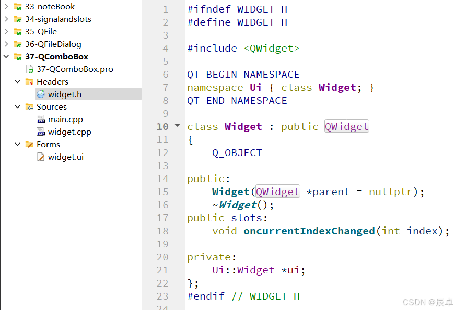Click line number 10 in the gutter

click(x=162, y=126)
